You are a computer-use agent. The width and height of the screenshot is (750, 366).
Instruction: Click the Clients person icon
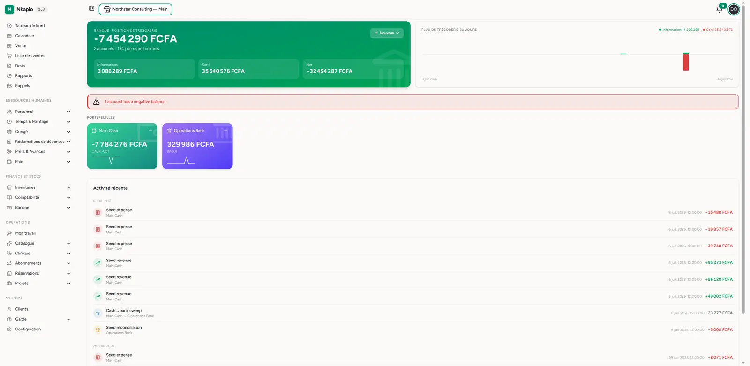(9, 309)
